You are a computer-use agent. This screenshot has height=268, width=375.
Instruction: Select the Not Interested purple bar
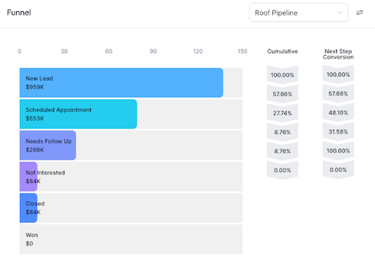coord(29,176)
